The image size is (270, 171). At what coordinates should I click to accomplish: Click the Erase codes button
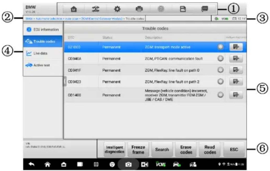tap(186, 150)
